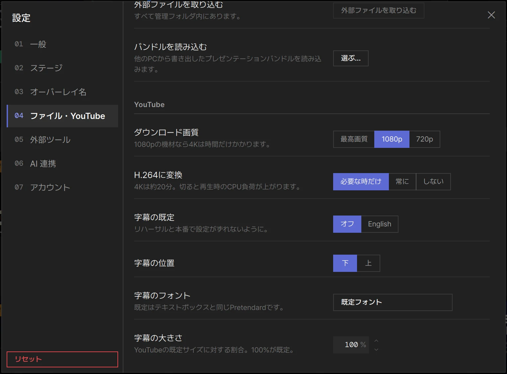This screenshot has height=374, width=507.
Task: Switch to the ステージ settings section
Action: click(x=62, y=68)
